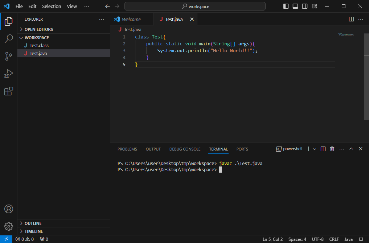Open the Edit menu
This screenshot has width=369, height=243.
coord(32,7)
